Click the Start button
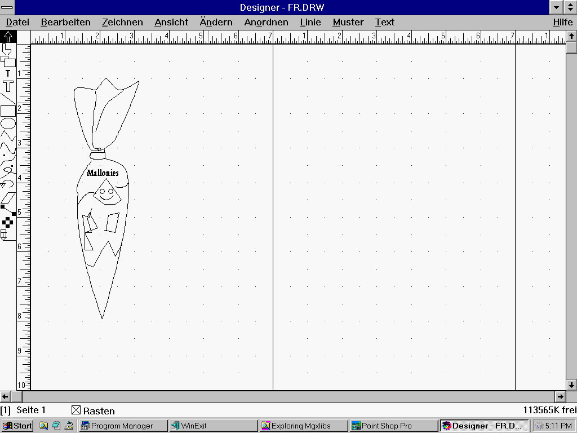 pyautogui.click(x=17, y=426)
